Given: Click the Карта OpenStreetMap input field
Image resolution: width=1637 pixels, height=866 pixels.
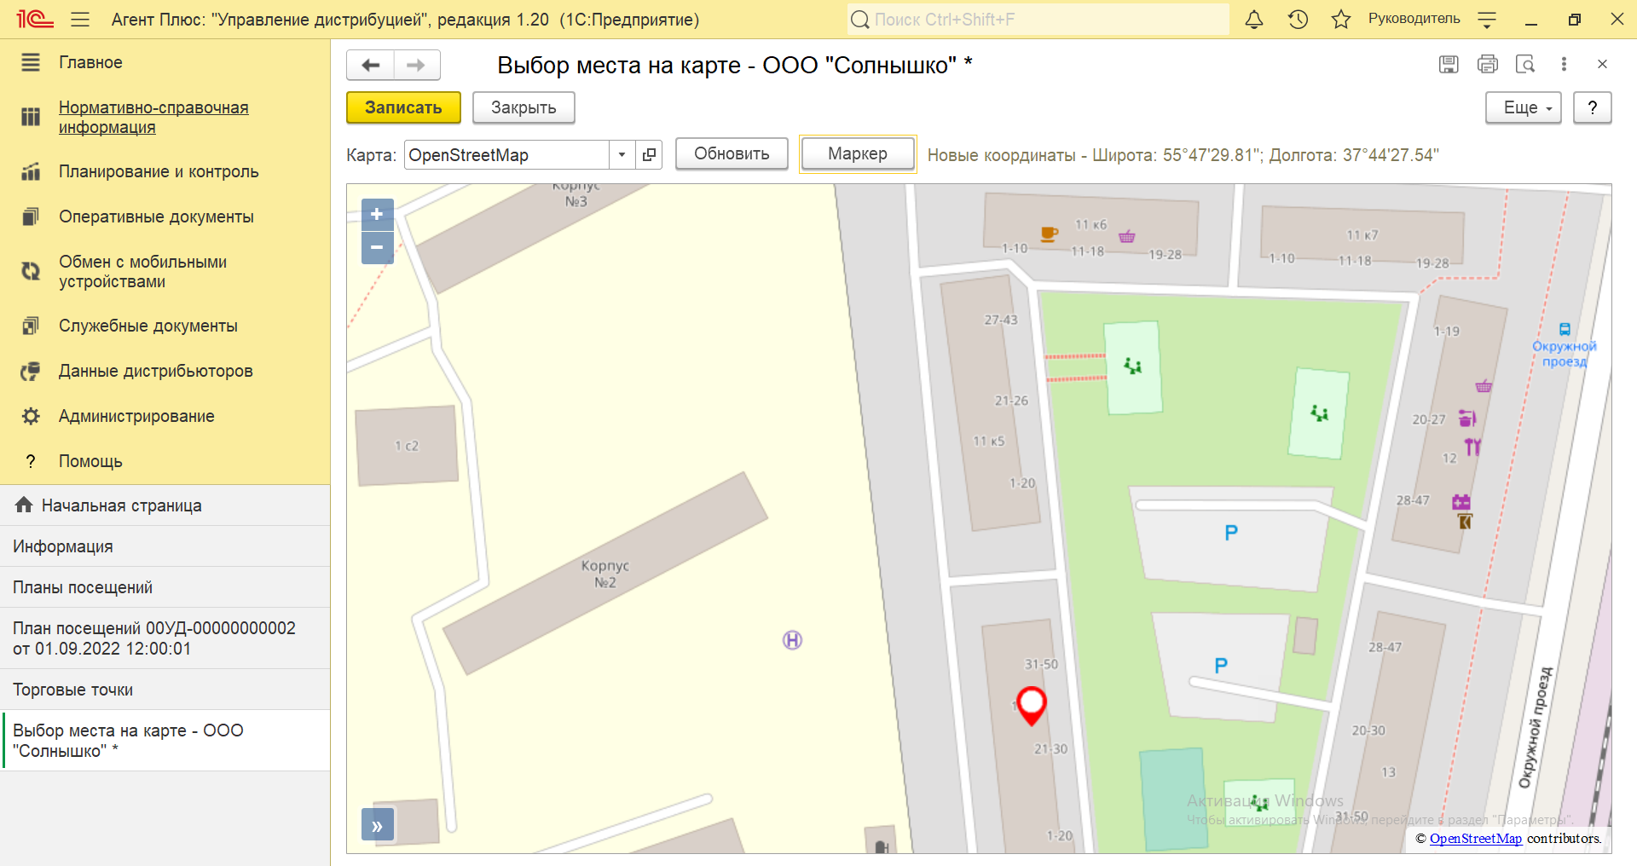Looking at the screenshot, I should [507, 155].
